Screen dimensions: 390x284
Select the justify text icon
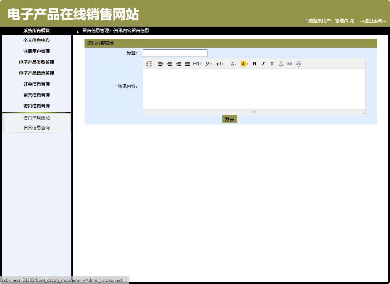click(x=187, y=64)
